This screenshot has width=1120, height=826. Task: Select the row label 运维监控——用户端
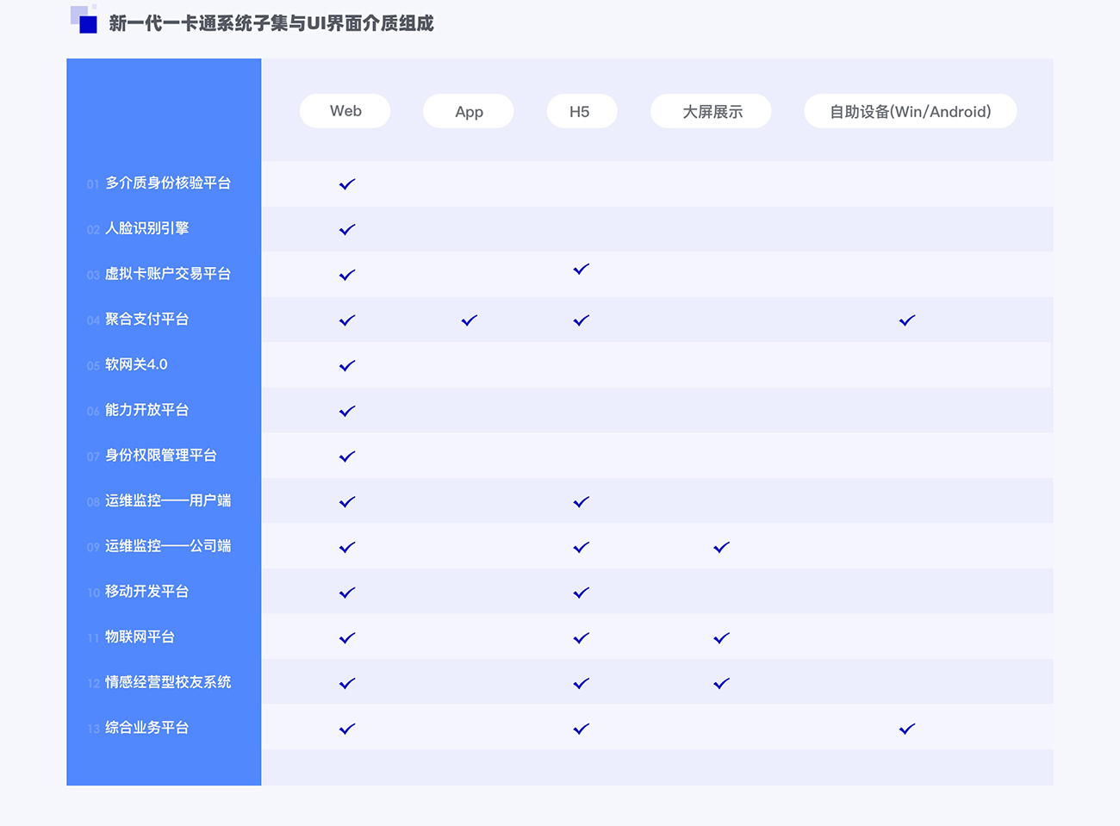click(168, 500)
